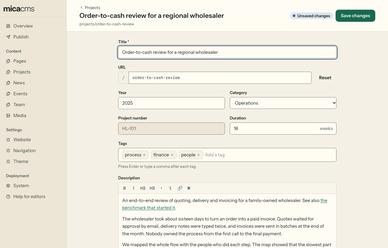
Task: Click the Pages icon in sidebar
Action: click(8, 61)
